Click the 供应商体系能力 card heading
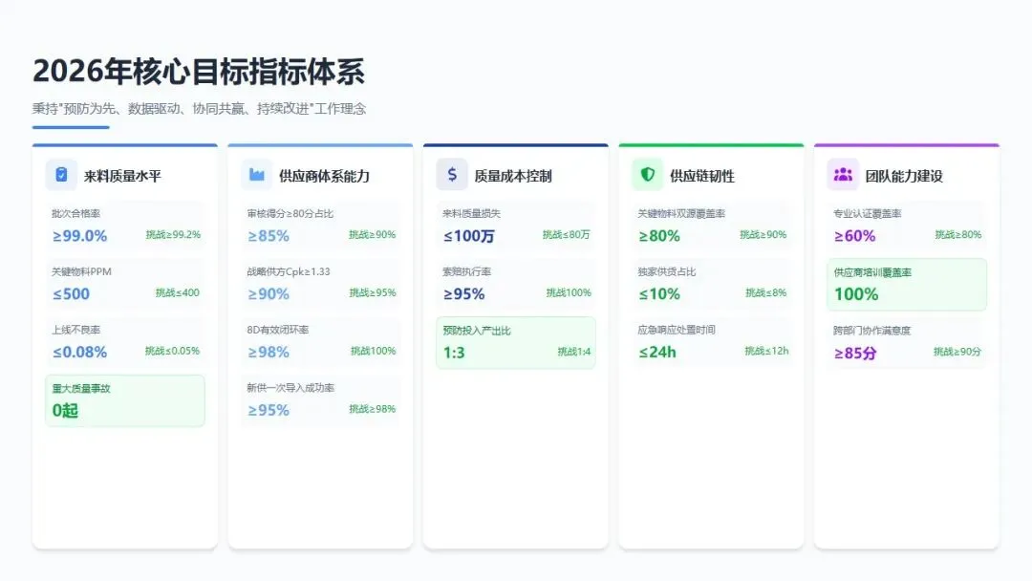The width and height of the screenshot is (1032, 581). [x=325, y=176]
